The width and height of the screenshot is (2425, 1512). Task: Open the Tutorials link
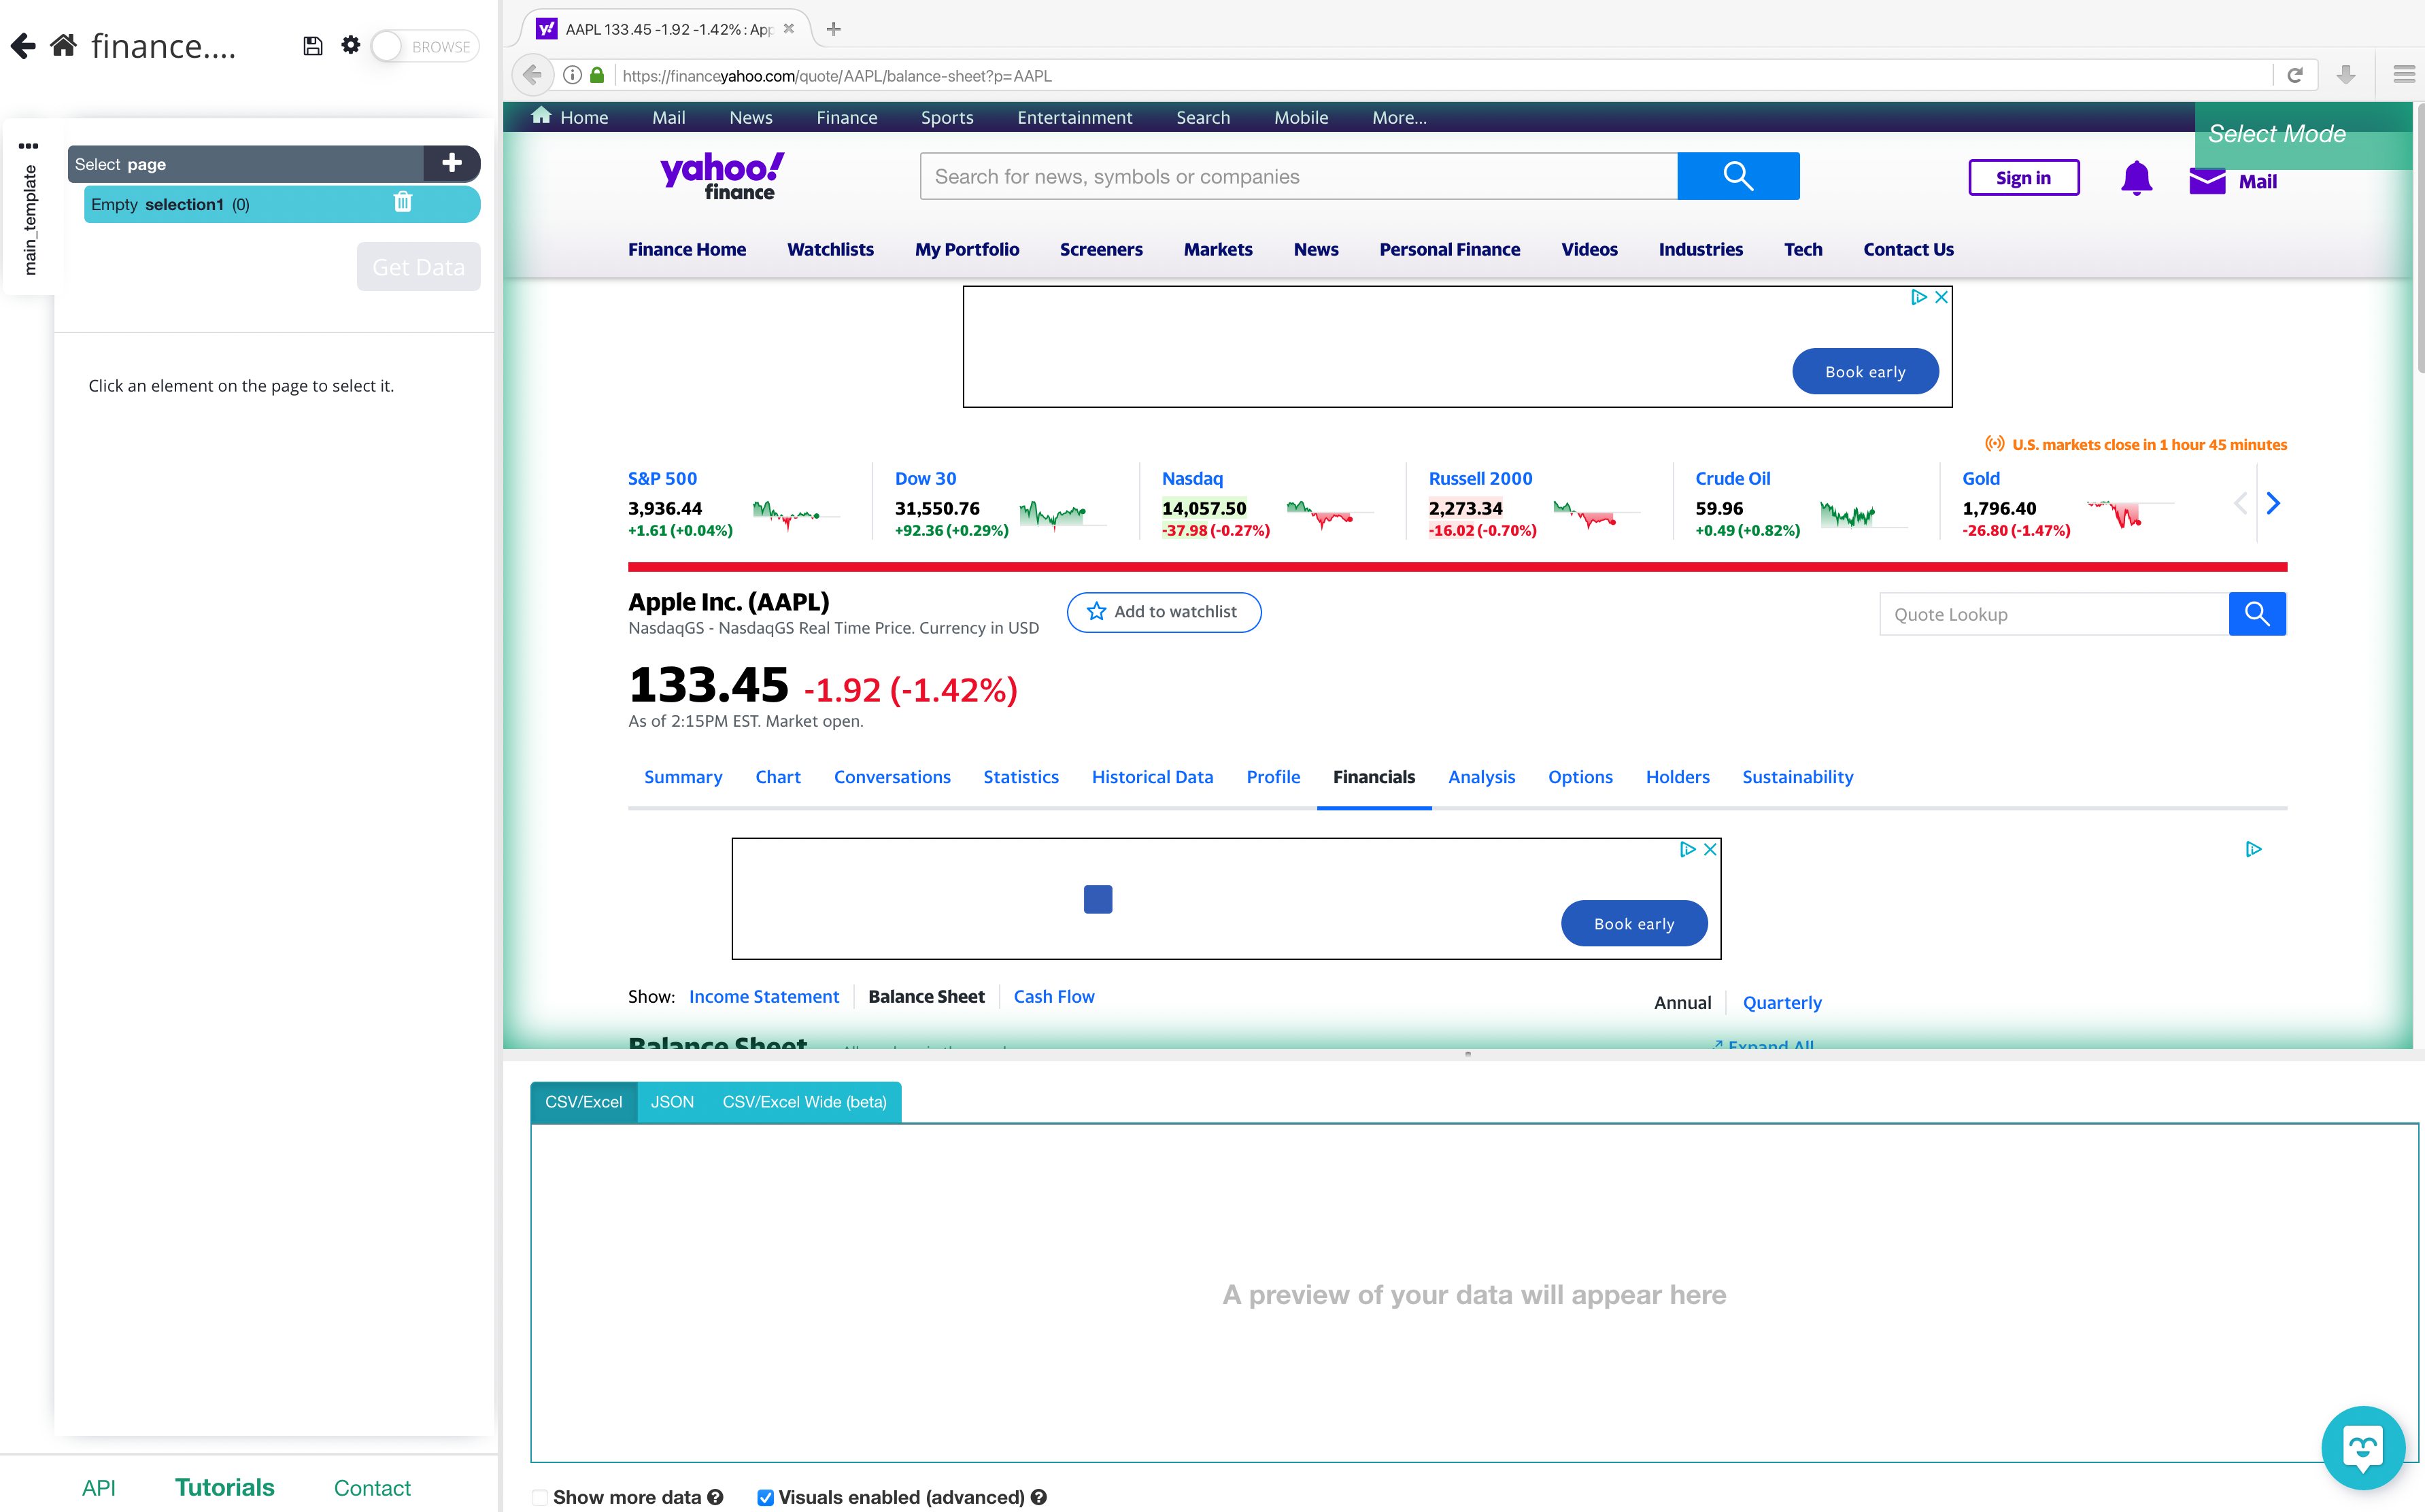[225, 1487]
